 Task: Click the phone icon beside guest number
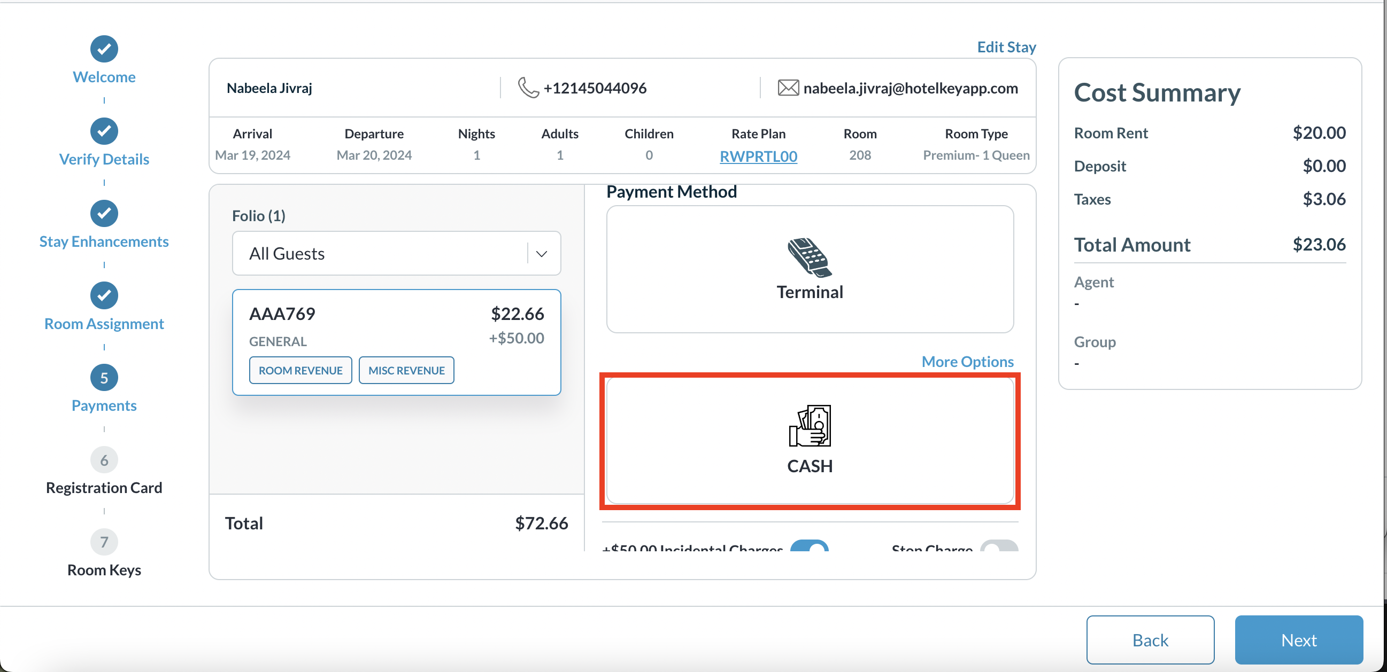coord(528,88)
